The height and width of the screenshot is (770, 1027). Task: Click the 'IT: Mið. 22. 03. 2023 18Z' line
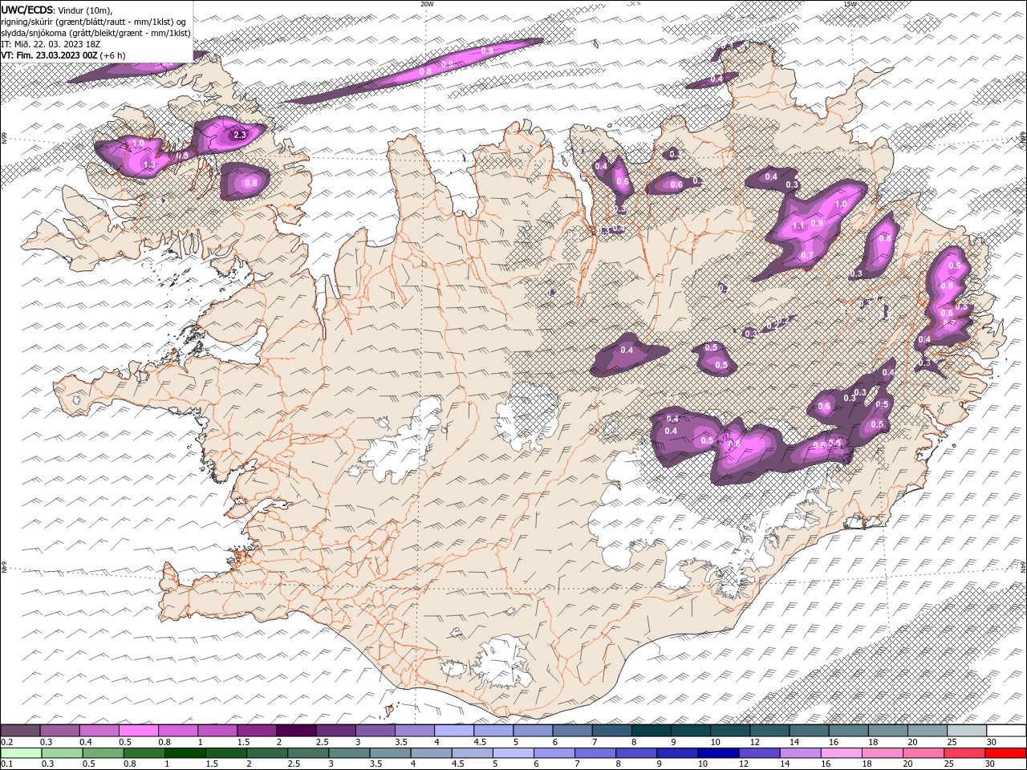(51, 44)
